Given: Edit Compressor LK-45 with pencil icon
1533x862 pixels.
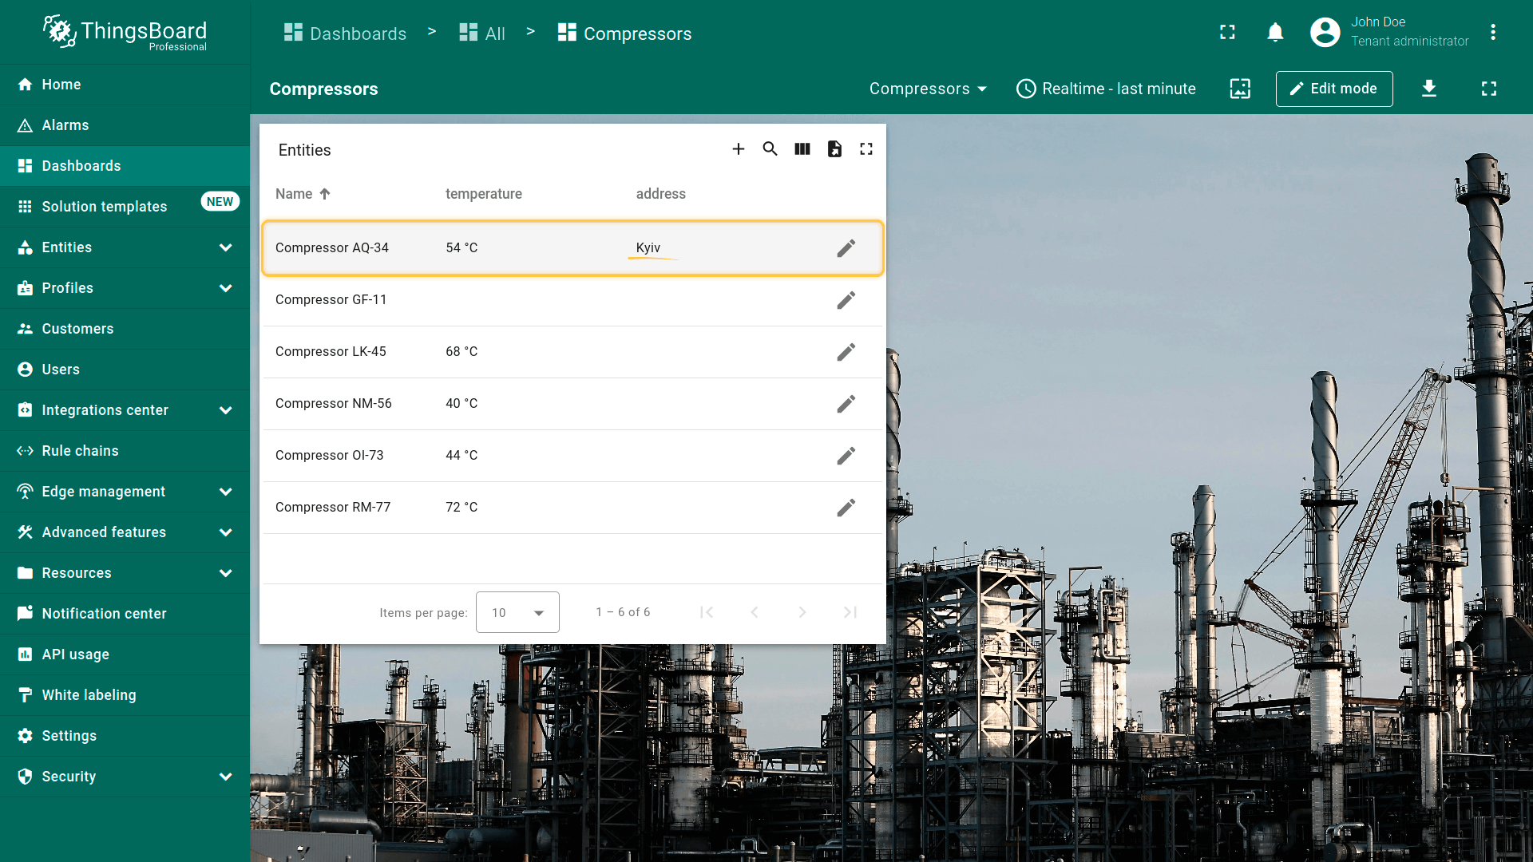Looking at the screenshot, I should pos(846,352).
